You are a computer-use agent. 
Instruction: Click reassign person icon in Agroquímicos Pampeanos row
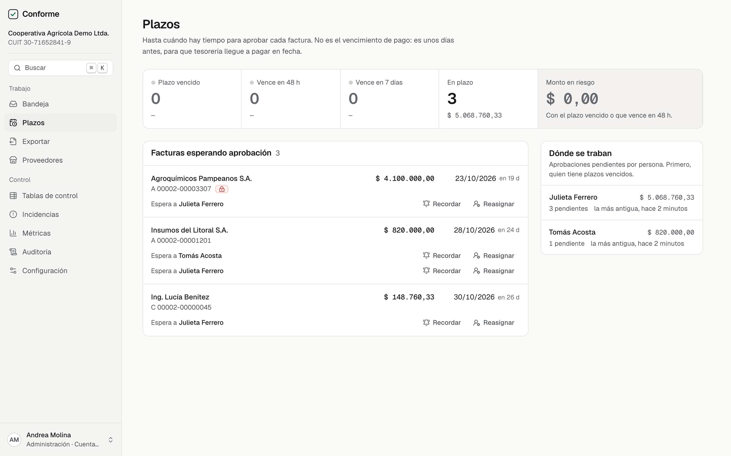coord(477,204)
